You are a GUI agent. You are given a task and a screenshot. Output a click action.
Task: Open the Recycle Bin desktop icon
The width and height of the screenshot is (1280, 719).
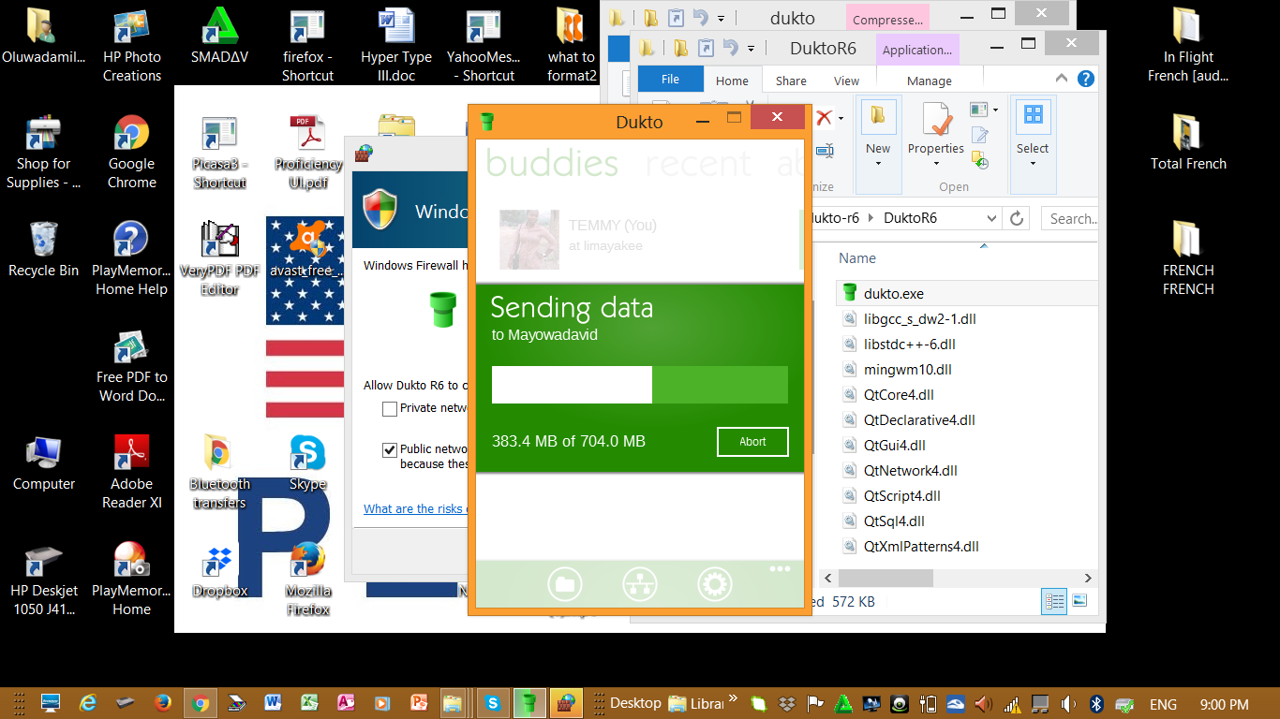click(x=43, y=249)
